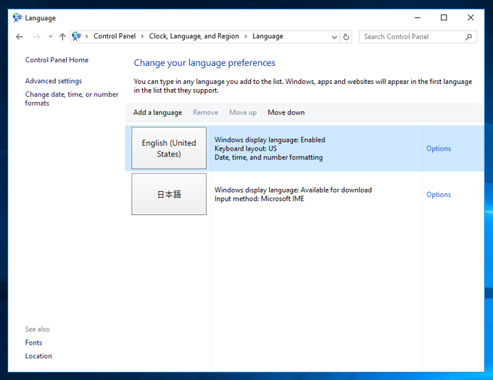The image size is (493, 380).
Task: Minimize the Language window
Action: [x=418, y=17]
